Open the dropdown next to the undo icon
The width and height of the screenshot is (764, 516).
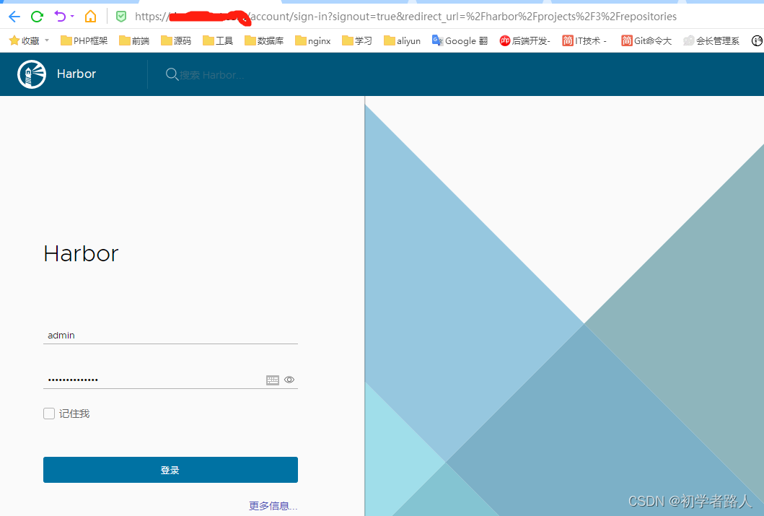point(72,17)
